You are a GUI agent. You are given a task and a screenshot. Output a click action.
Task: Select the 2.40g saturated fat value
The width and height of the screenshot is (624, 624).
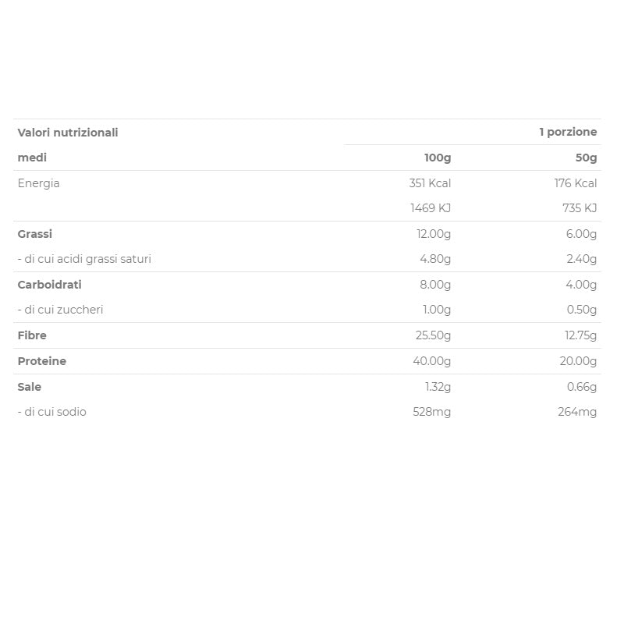pos(581,259)
